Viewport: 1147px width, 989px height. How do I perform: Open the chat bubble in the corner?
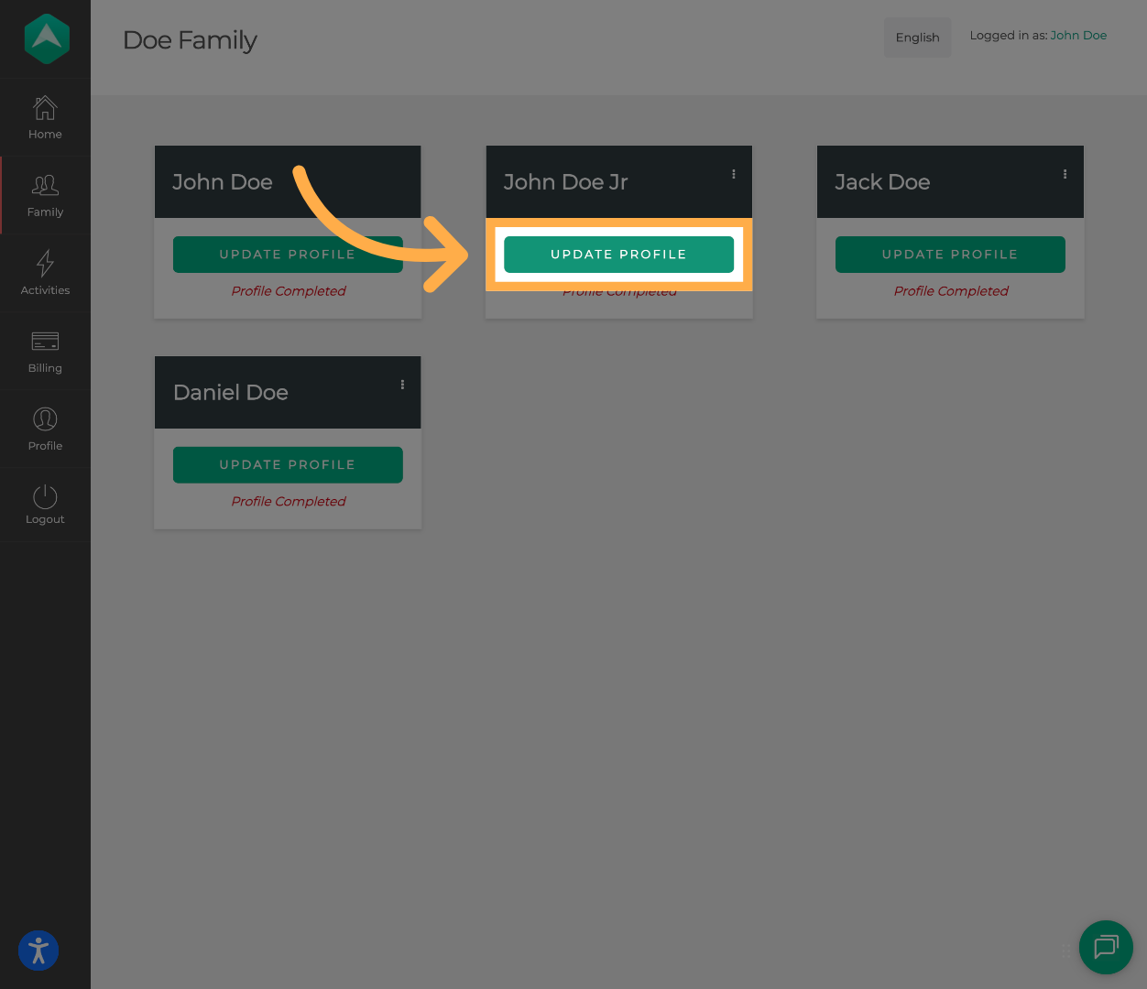1106,948
